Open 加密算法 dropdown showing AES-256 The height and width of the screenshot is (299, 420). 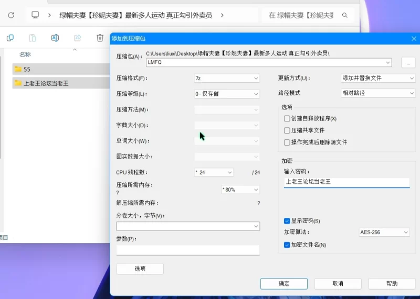tap(384, 232)
